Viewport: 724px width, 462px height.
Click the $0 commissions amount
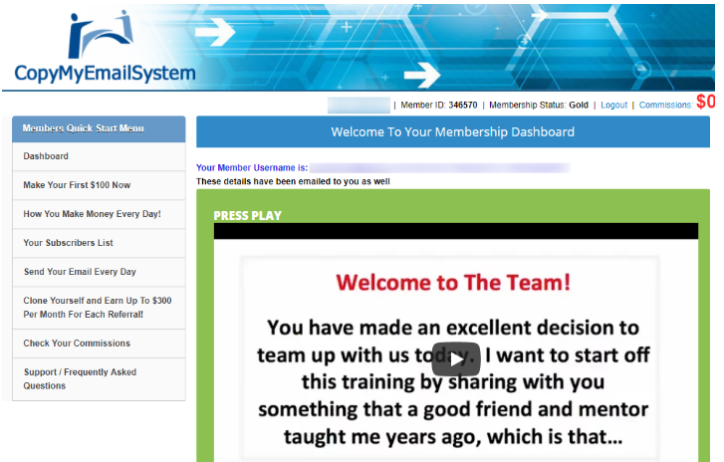coord(705,102)
